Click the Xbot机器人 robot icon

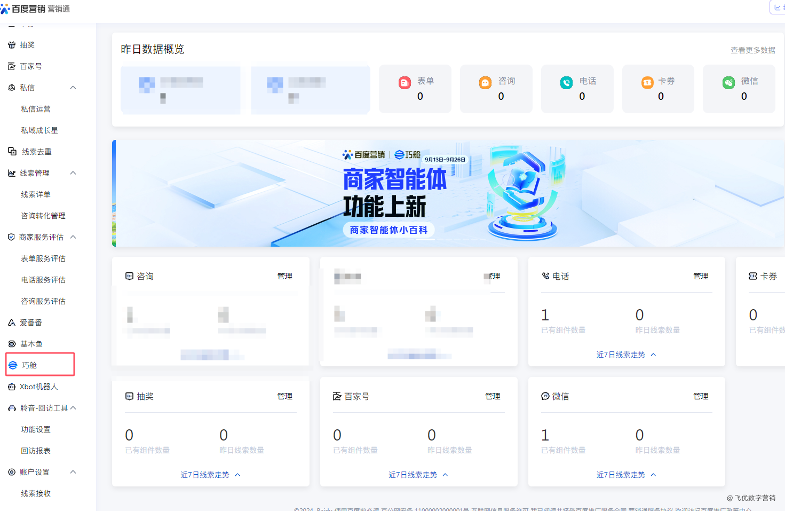[12, 387]
